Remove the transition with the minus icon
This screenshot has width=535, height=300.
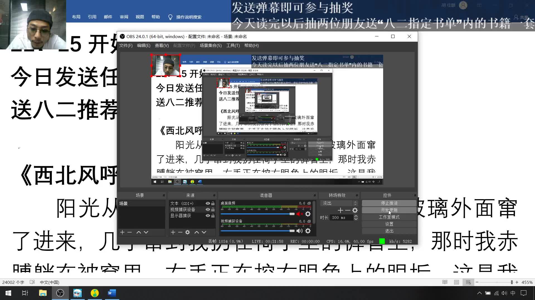tap(347, 210)
